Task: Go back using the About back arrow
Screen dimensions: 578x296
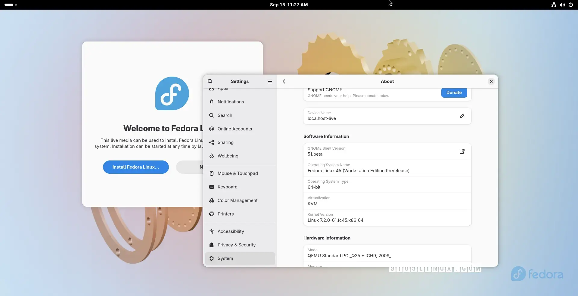Action: coord(284,81)
